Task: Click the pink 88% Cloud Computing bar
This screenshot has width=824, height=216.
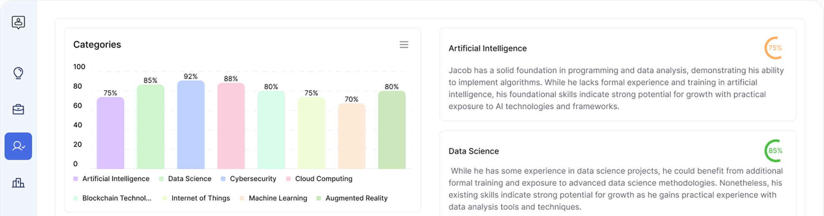Action: click(231, 126)
